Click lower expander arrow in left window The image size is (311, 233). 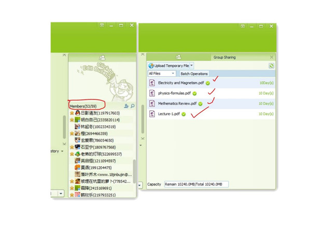pyautogui.click(x=64, y=143)
